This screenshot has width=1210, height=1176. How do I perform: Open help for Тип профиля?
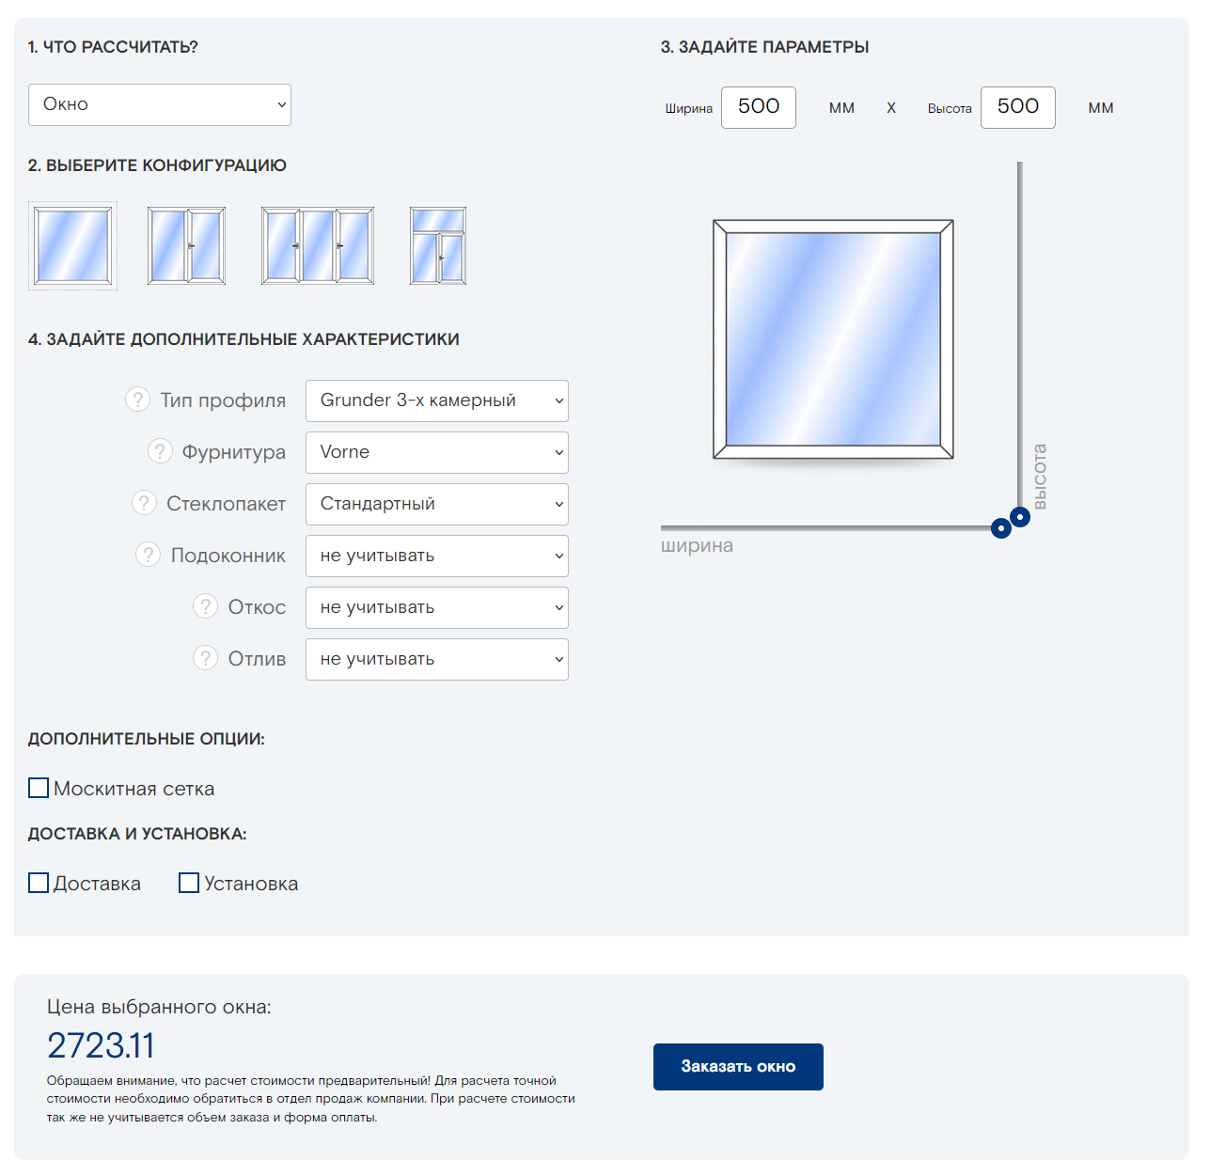click(x=137, y=400)
